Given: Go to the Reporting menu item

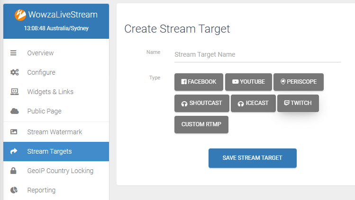Looking at the screenshot, I should [56, 190].
